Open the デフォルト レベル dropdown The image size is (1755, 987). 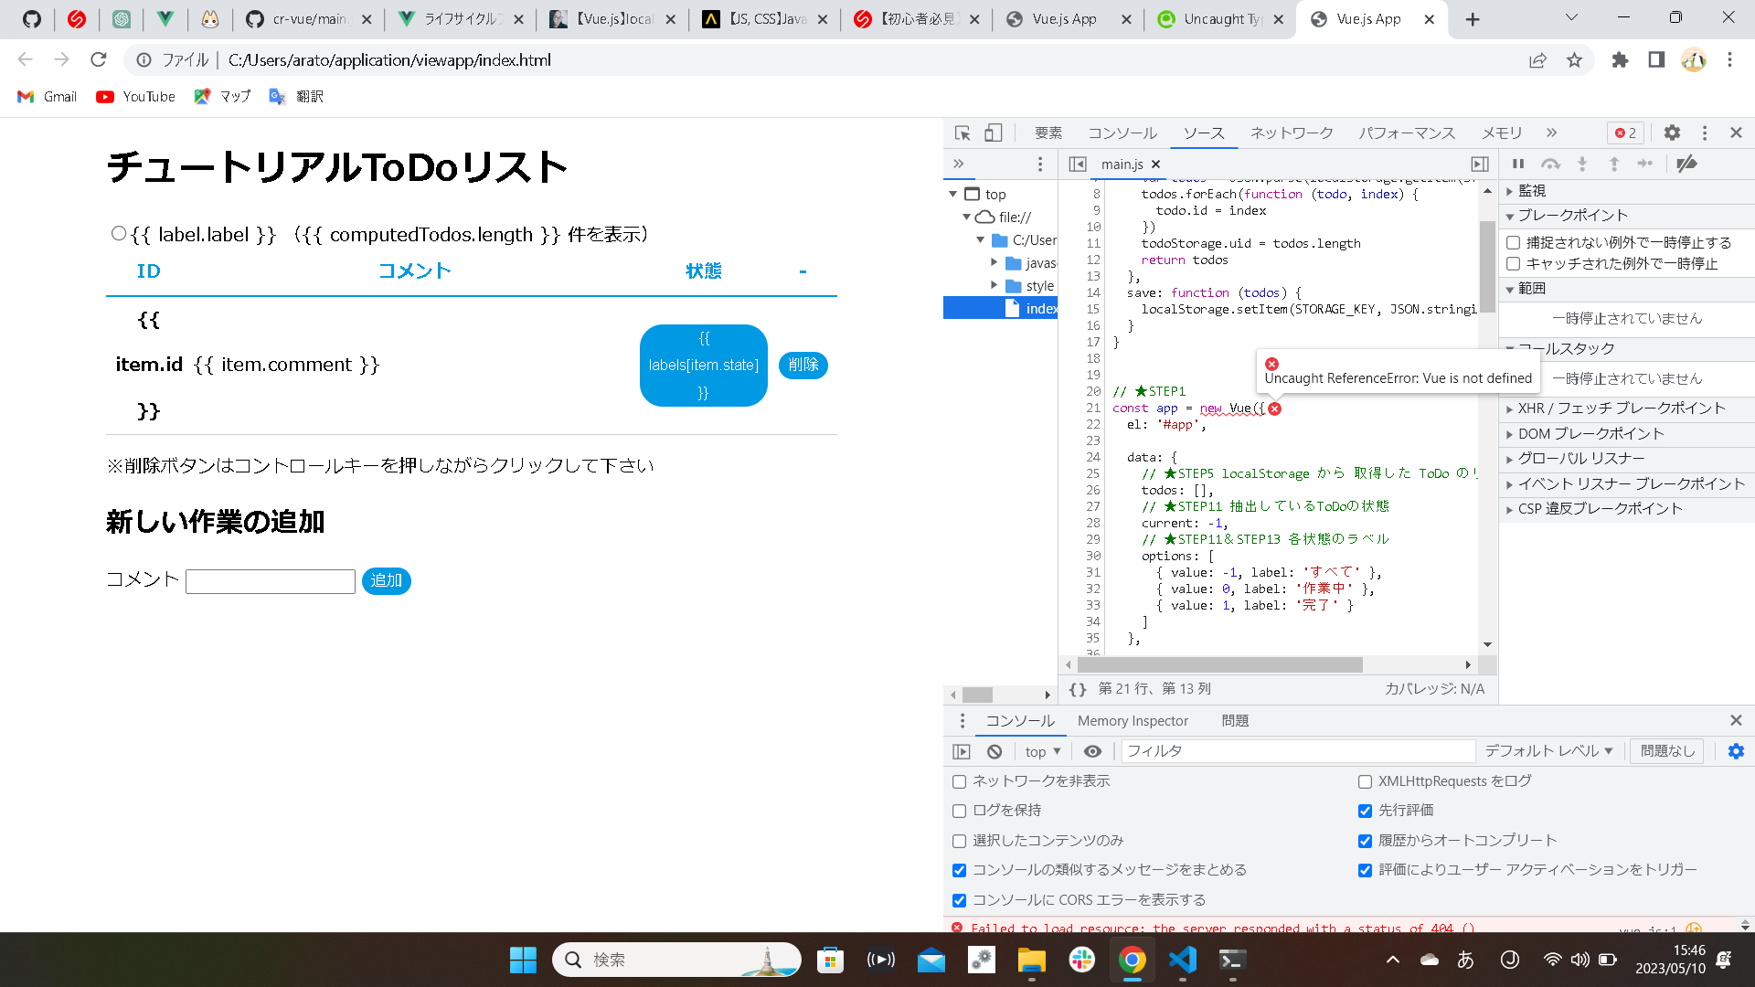click(x=1548, y=751)
